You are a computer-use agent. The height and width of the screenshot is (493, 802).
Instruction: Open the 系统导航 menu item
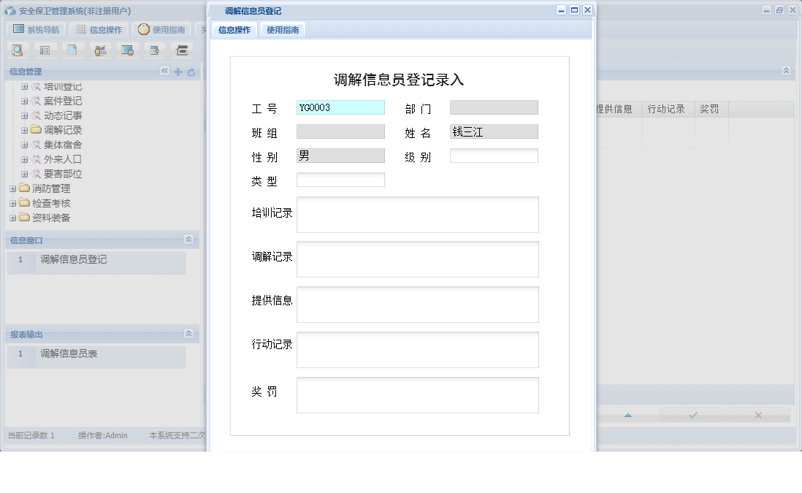click(x=37, y=29)
